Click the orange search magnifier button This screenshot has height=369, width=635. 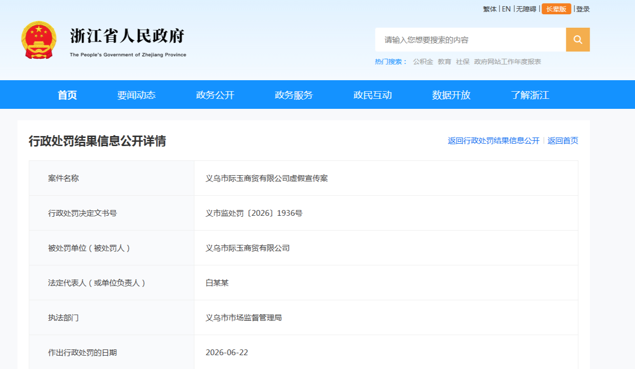pyautogui.click(x=578, y=40)
